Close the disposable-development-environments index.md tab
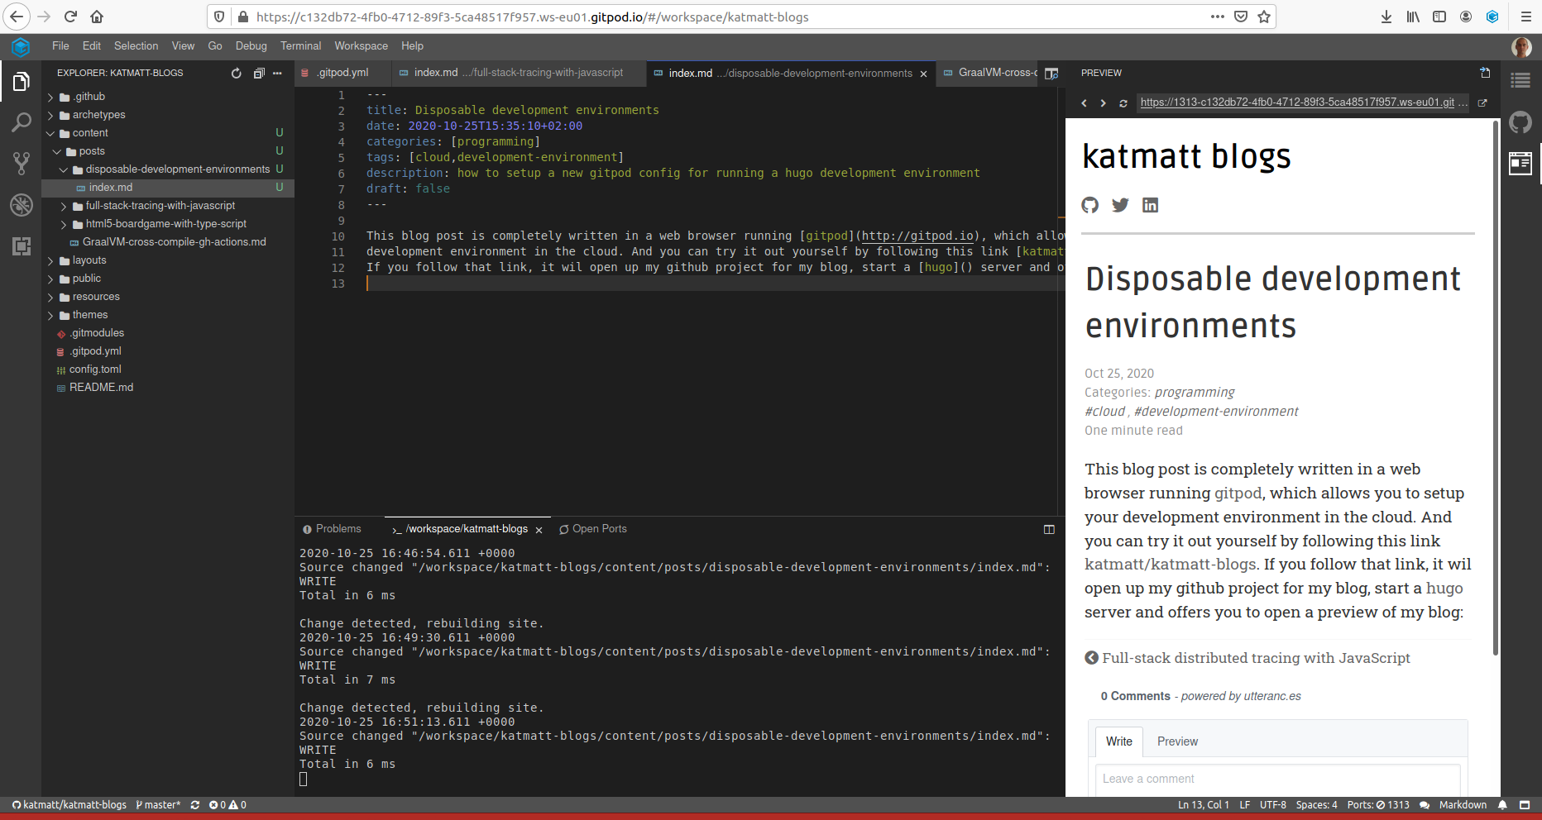Viewport: 1542px width, 820px height. (x=924, y=74)
